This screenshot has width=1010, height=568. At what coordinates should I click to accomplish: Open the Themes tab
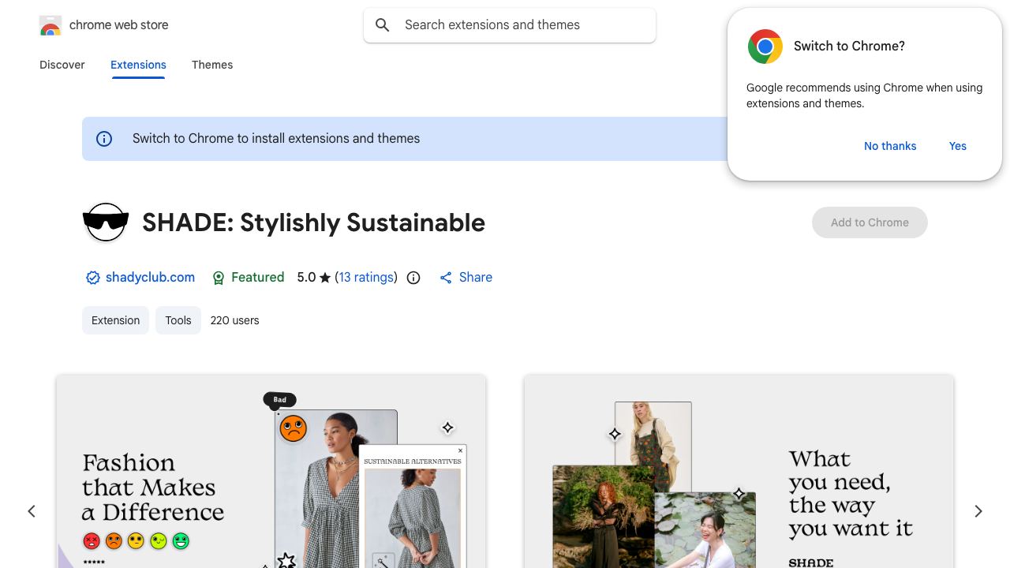(212, 65)
